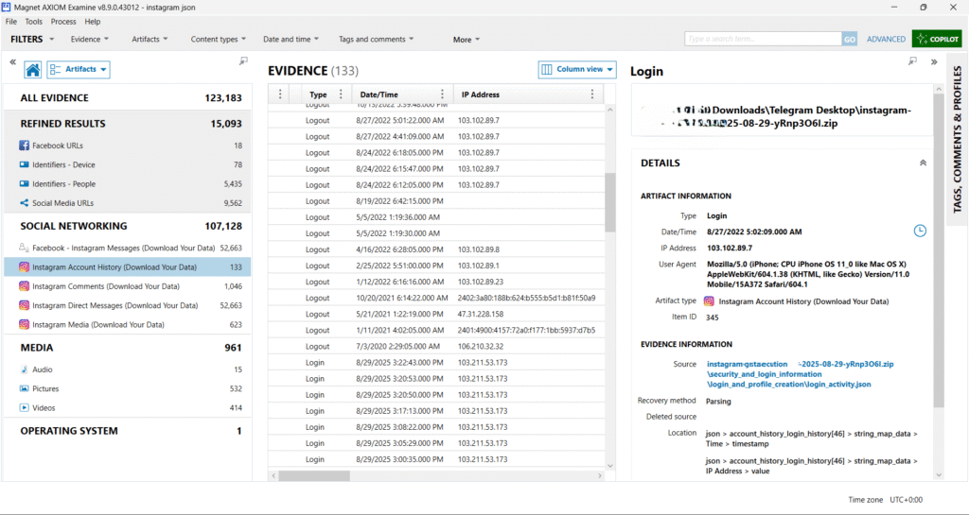Open the Artifacts view dropdown
969x515 pixels.
pos(79,70)
